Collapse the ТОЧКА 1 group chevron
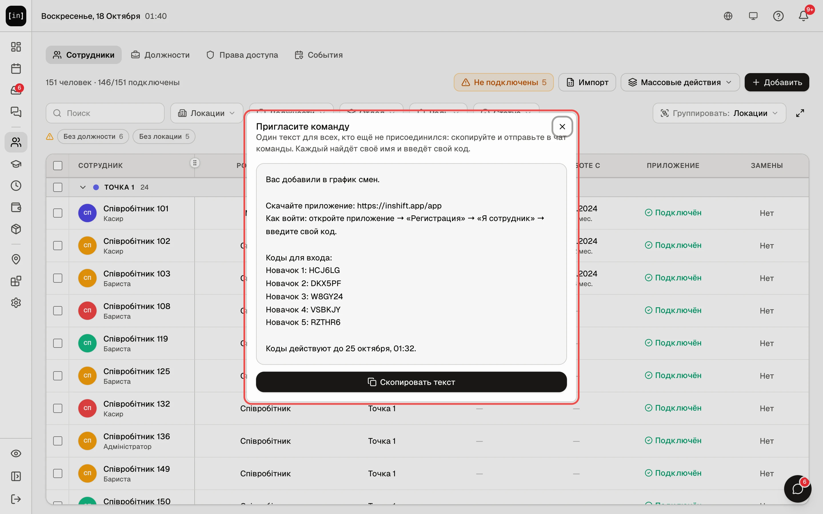 [83, 187]
